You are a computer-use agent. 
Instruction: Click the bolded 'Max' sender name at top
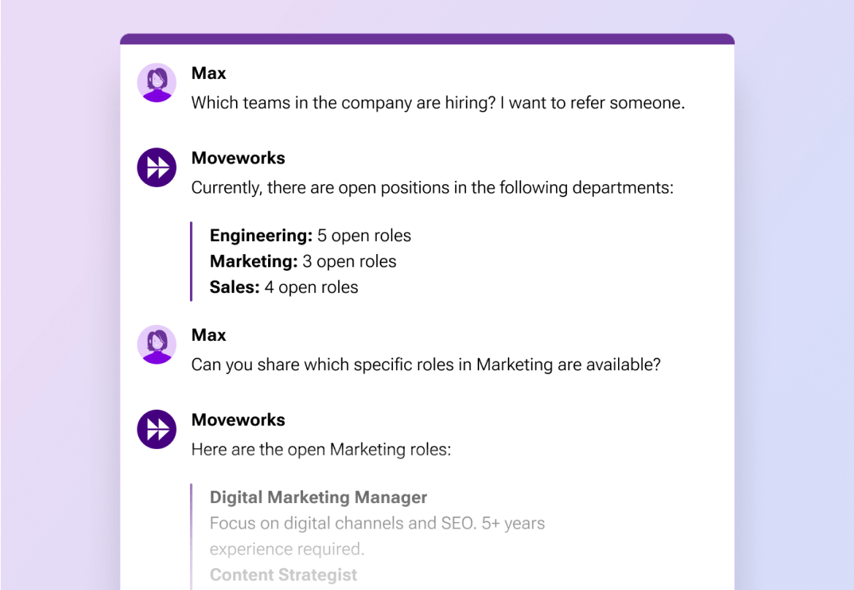point(209,73)
